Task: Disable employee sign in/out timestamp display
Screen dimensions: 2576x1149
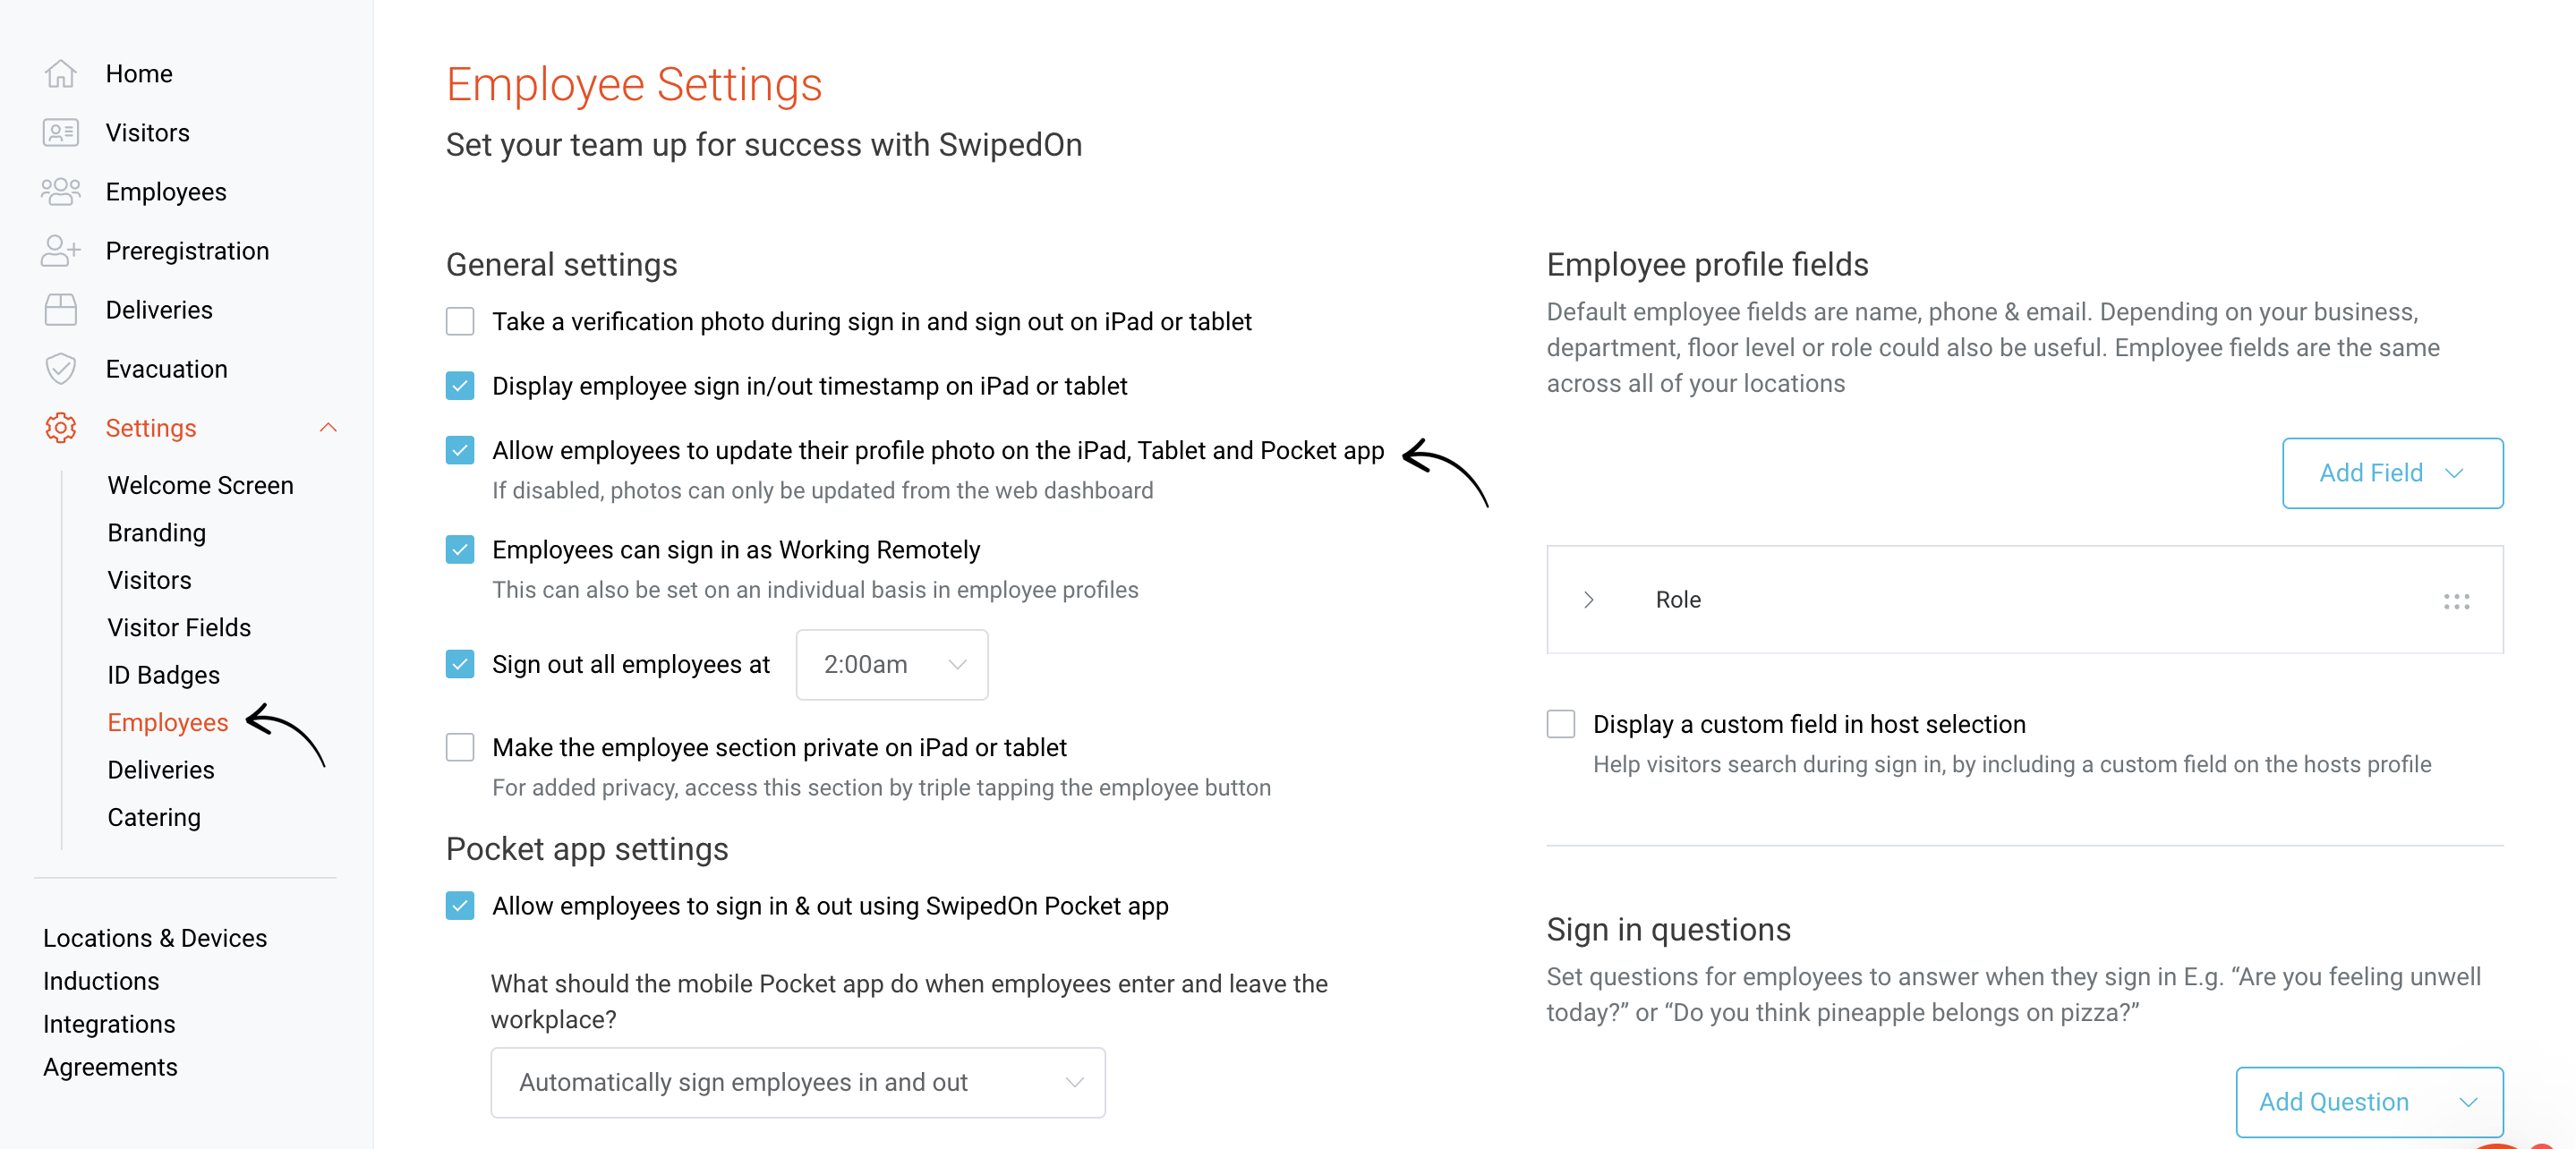Action: click(x=459, y=385)
